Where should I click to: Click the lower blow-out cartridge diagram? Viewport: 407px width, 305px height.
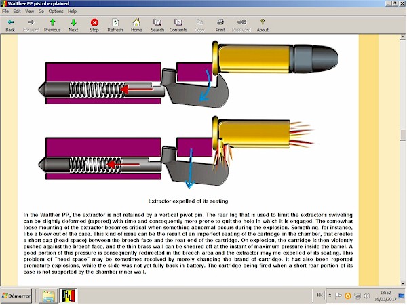176,152
